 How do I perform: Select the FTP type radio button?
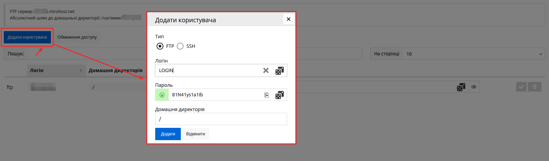pyautogui.click(x=160, y=46)
